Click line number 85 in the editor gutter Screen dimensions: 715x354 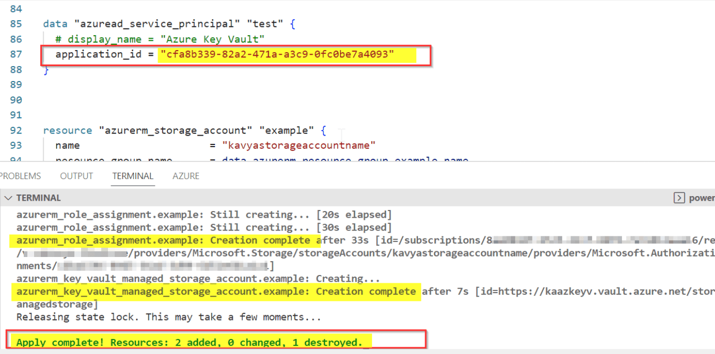click(x=16, y=23)
